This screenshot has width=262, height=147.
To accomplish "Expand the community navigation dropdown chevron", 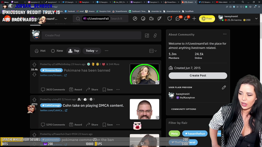I will pyautogui.click(x=65, y=18).
